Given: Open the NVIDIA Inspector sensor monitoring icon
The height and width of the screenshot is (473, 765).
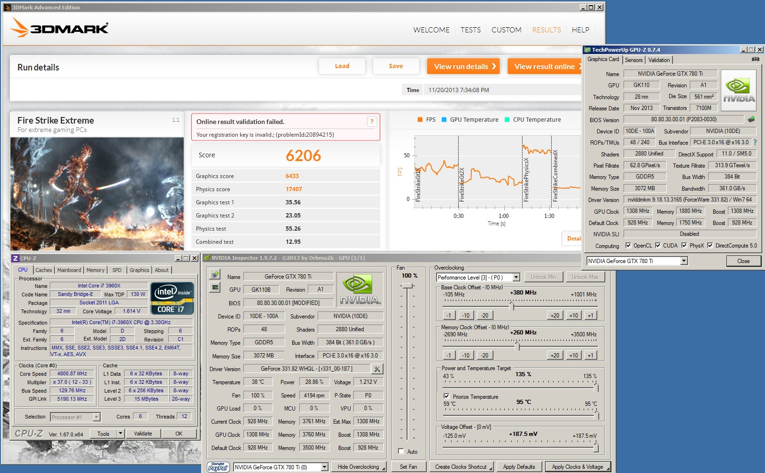Looking at the screenshot, I should point(215,287).
